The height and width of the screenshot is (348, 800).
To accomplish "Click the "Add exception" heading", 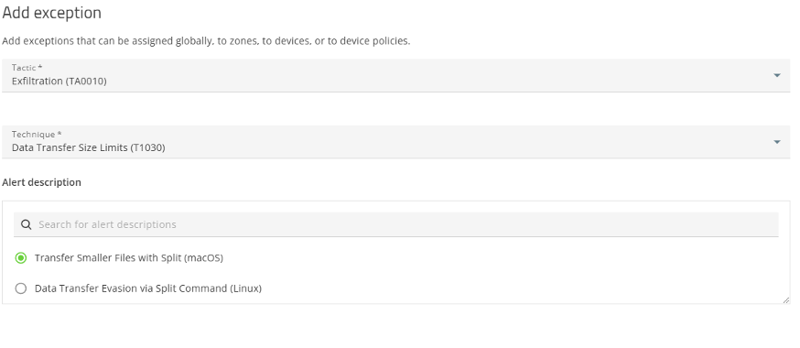I will (51, 13).
